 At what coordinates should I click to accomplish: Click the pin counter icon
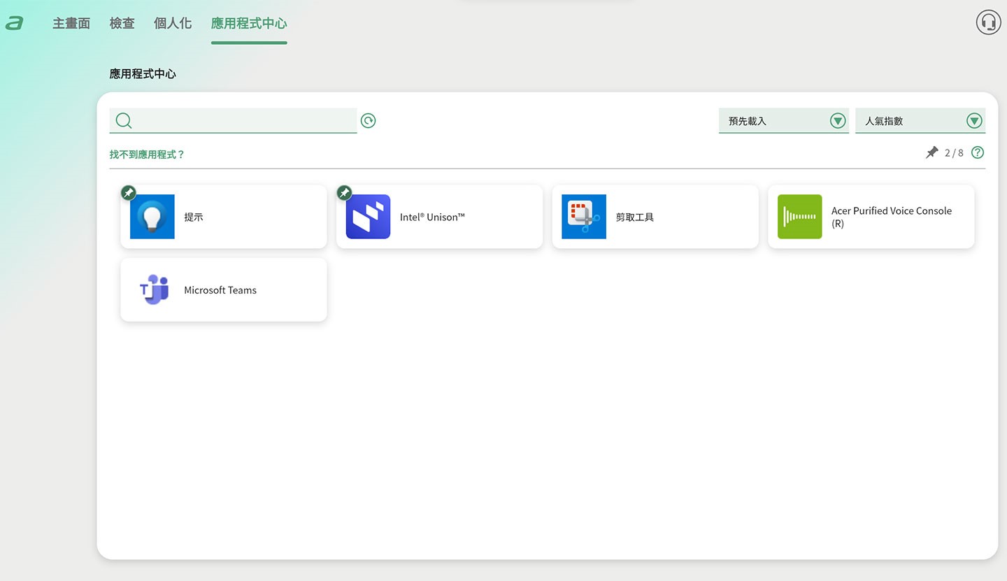[x=932, y=152]
